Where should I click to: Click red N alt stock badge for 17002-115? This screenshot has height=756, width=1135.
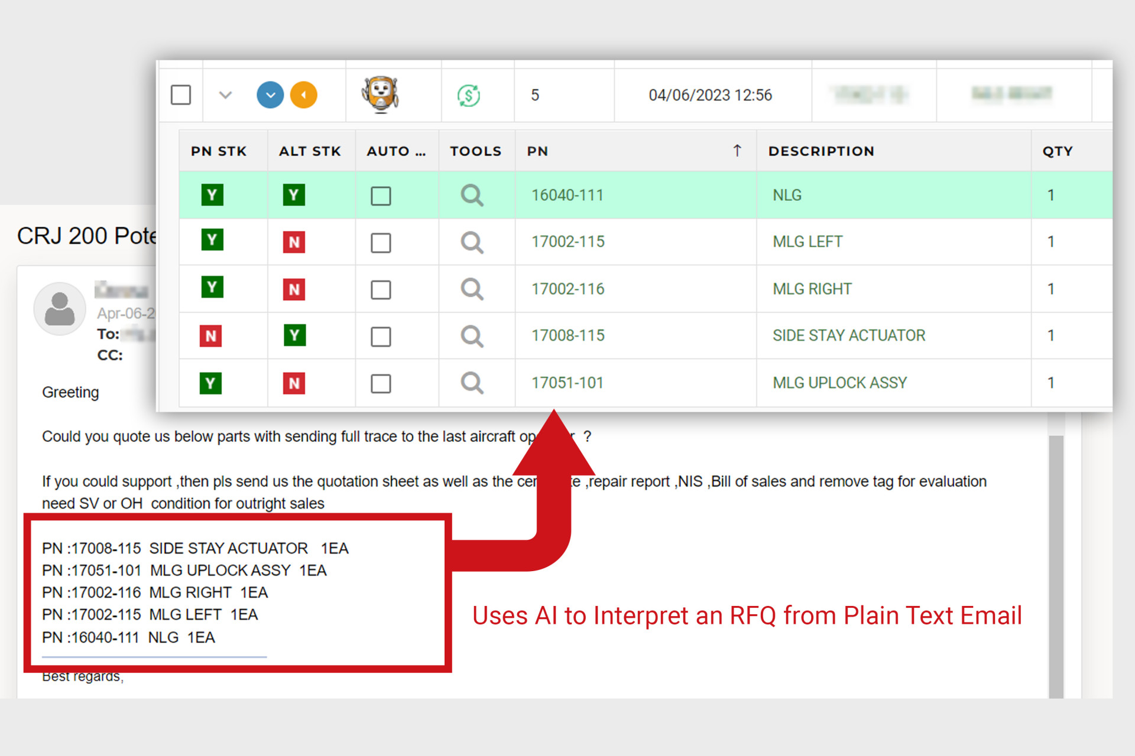coord(294,242)
